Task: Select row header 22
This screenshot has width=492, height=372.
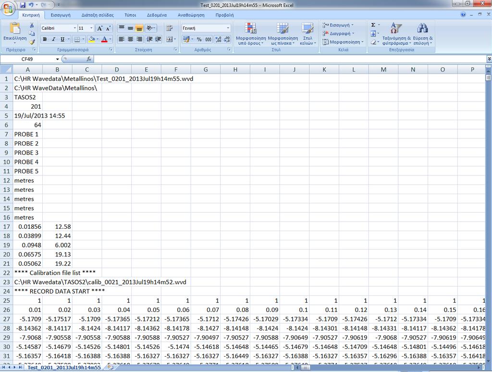Action: point(6,273)
